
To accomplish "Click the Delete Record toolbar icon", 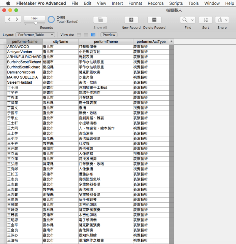I will (154, 20).
